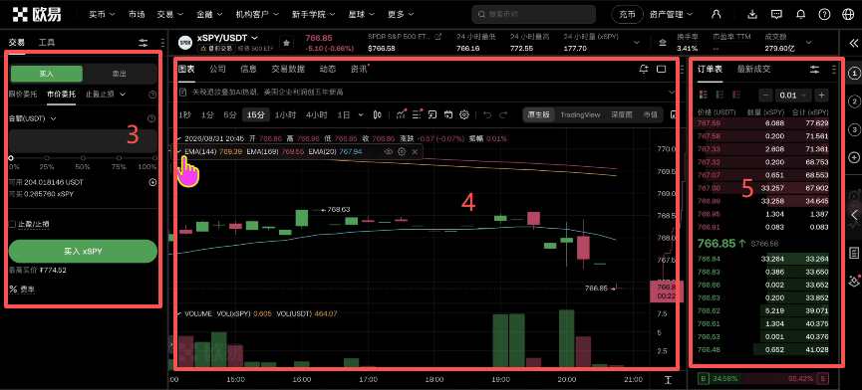862x390 pixels.
Task: Click the 金额 amount input field
Action: pyautogui.click(x=83, y=140)
